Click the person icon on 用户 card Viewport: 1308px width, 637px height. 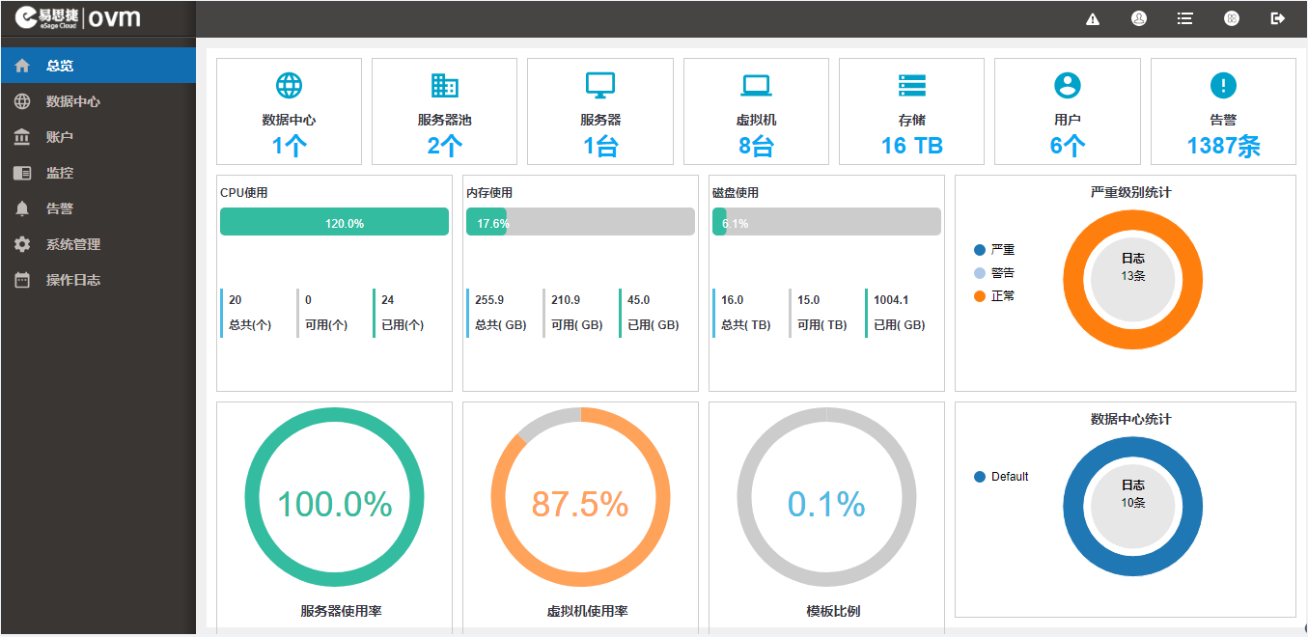click(1068, 86)
